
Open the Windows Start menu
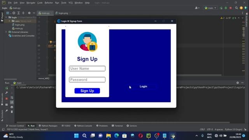76,136
